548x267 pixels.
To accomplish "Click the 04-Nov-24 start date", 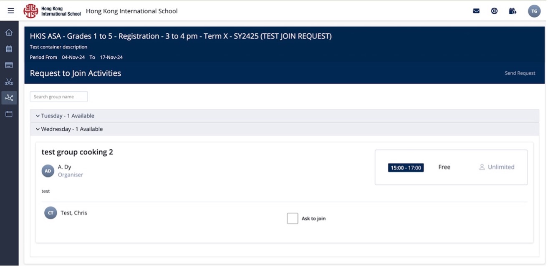I will tap(73, 57).
